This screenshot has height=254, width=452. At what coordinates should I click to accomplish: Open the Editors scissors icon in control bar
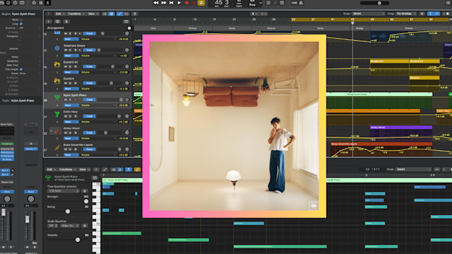(x=48, y=3)
